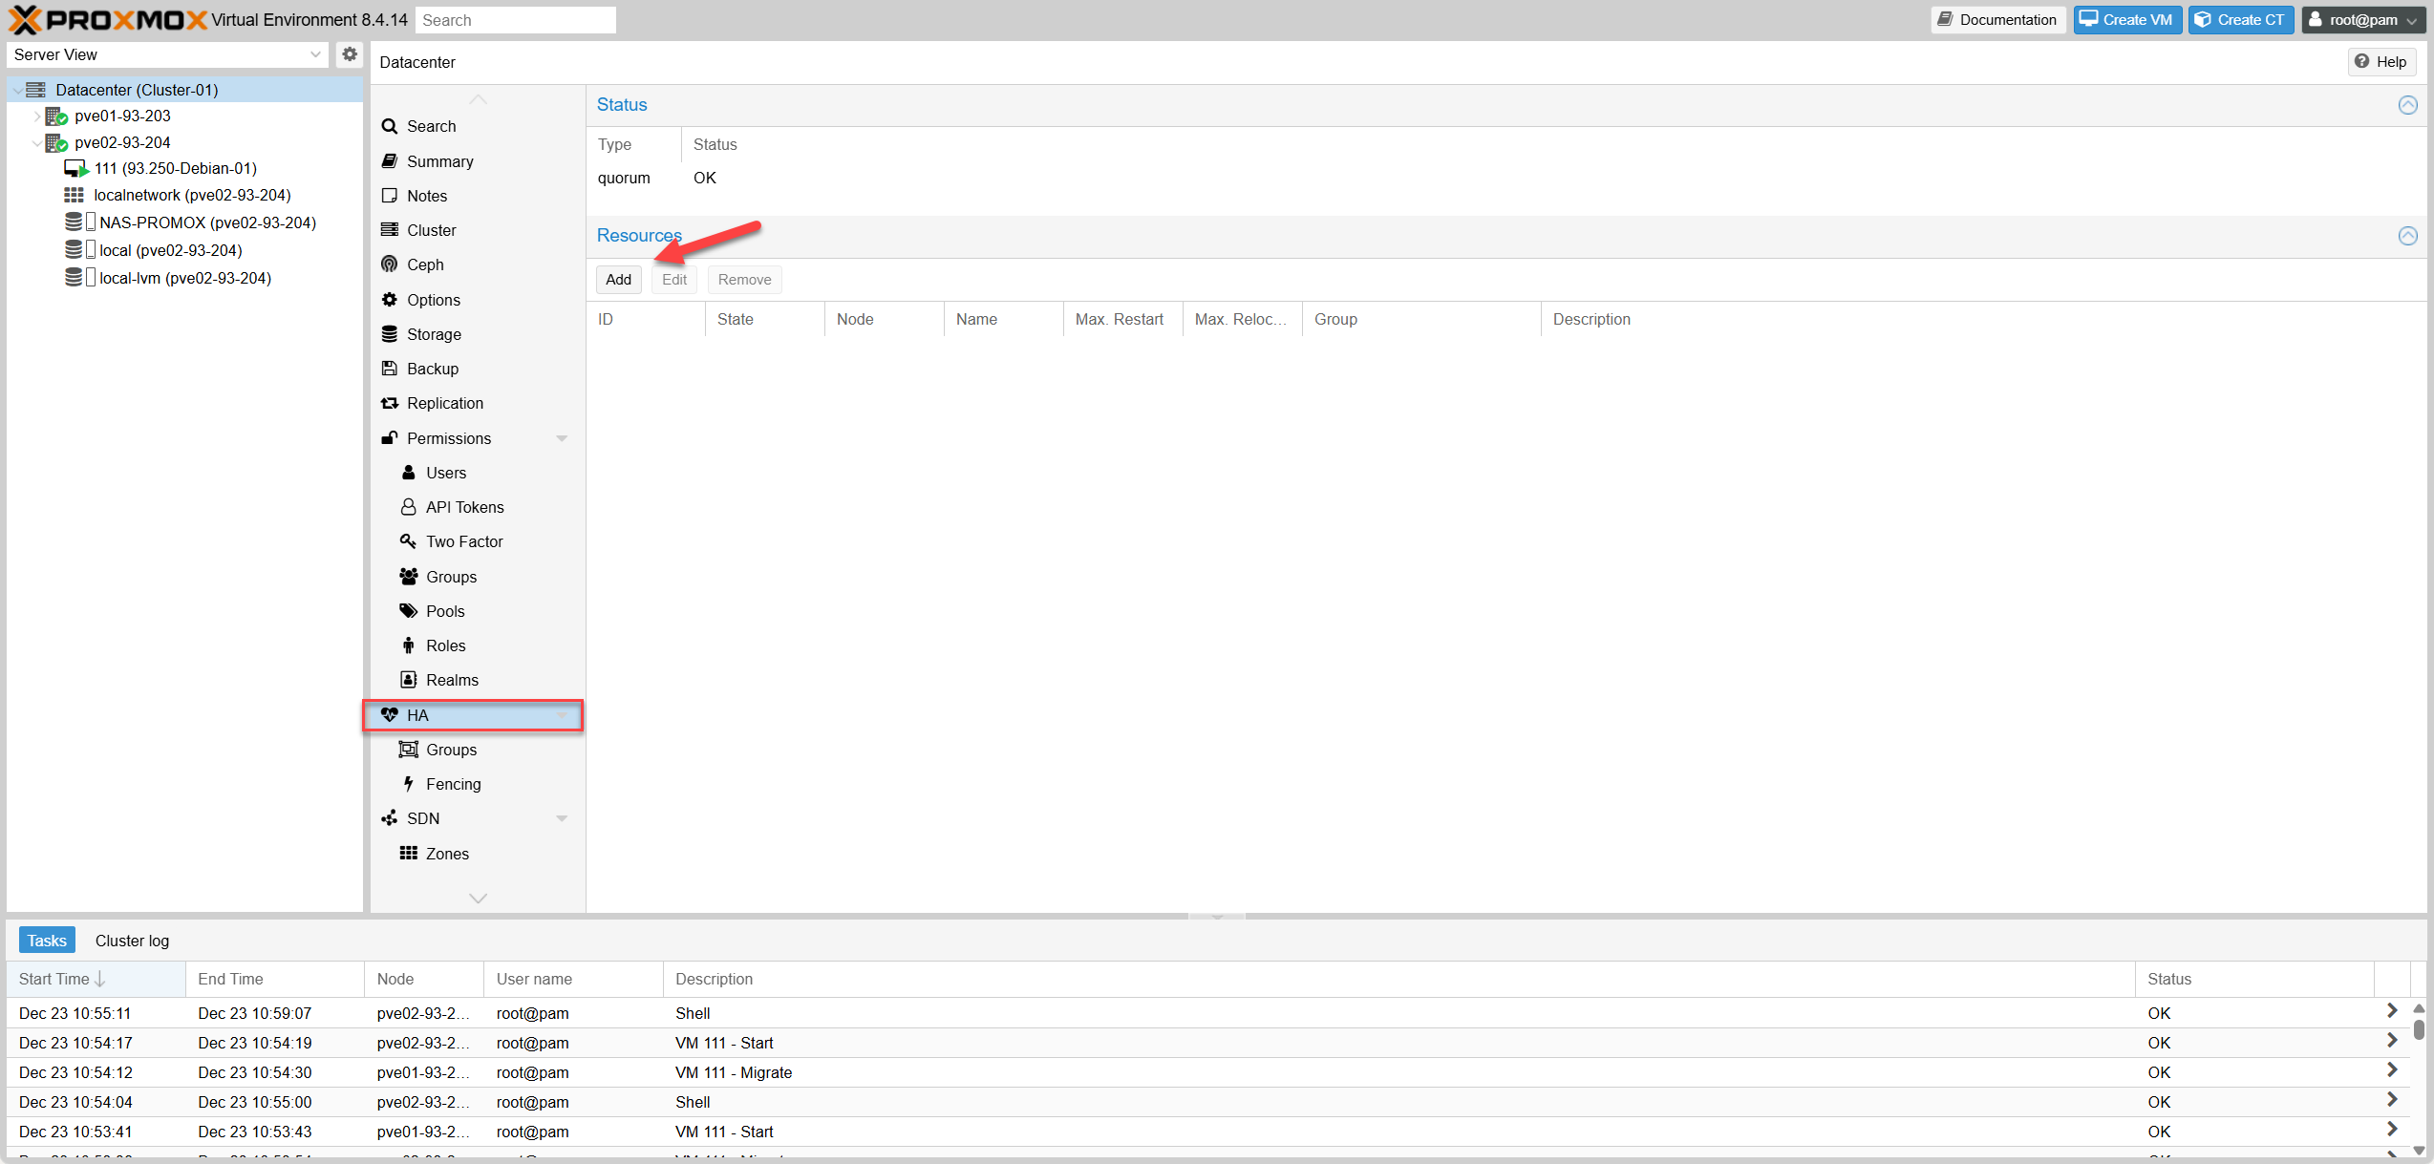Viewport: 2434px width, 1164px height.
Task: Open the Server View settings gear
Action: pos(349,54)
